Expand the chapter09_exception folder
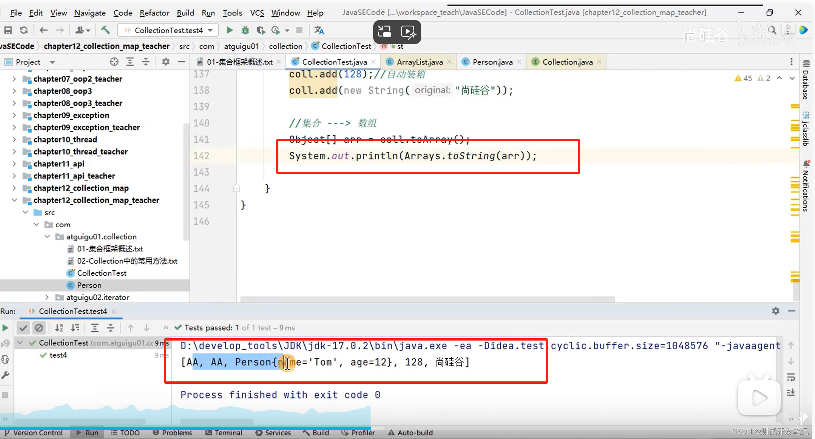 tap(14, 115)
